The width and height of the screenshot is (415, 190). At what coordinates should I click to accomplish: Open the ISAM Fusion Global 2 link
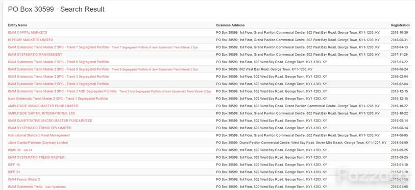click(24, 179)
